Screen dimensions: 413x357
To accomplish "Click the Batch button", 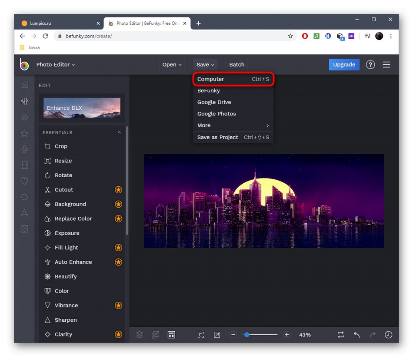I will point(237,64).
